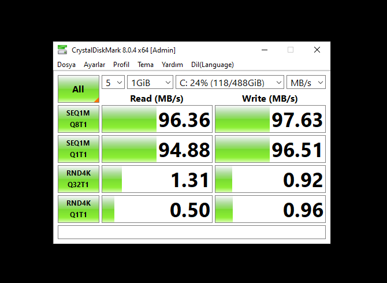Click the Read (MB/s) column header

(157, 99)
